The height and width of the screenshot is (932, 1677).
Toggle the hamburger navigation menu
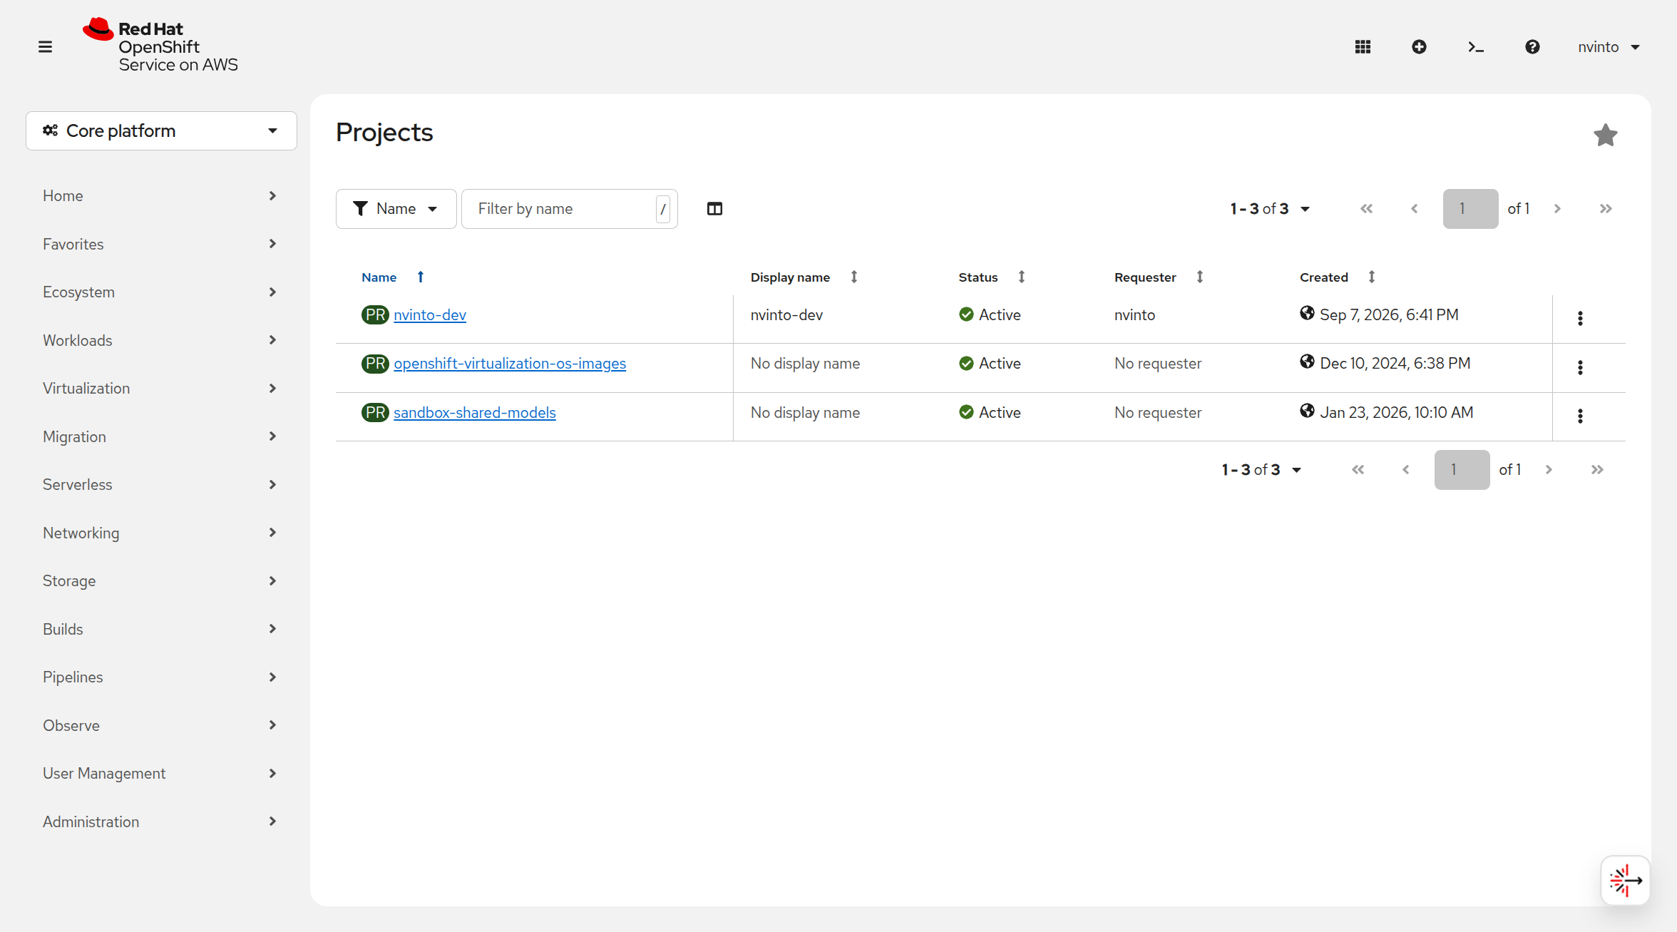pyautogui.click(x=45, y=47)
